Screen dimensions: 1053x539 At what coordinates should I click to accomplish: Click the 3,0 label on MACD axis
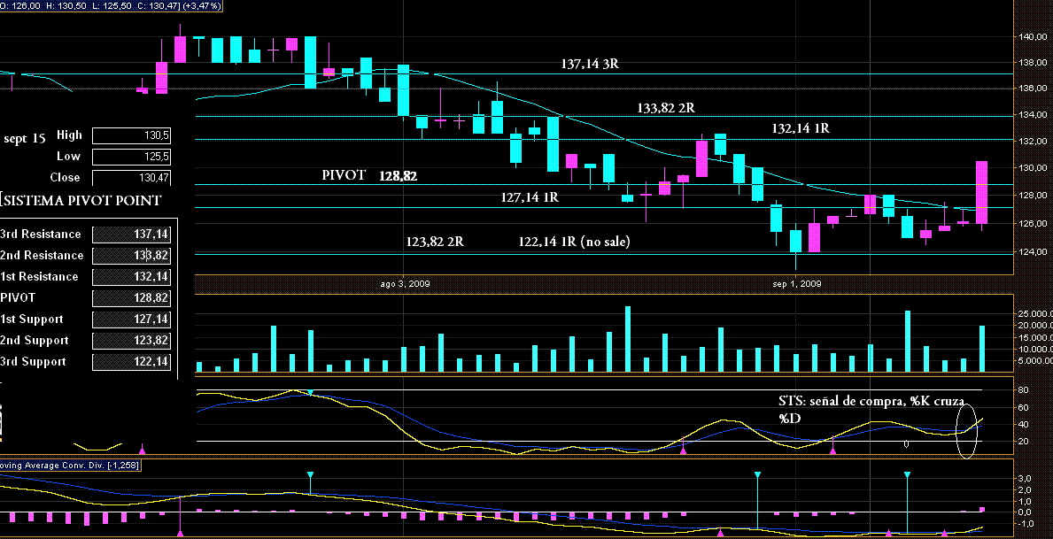click(1026, 479)
